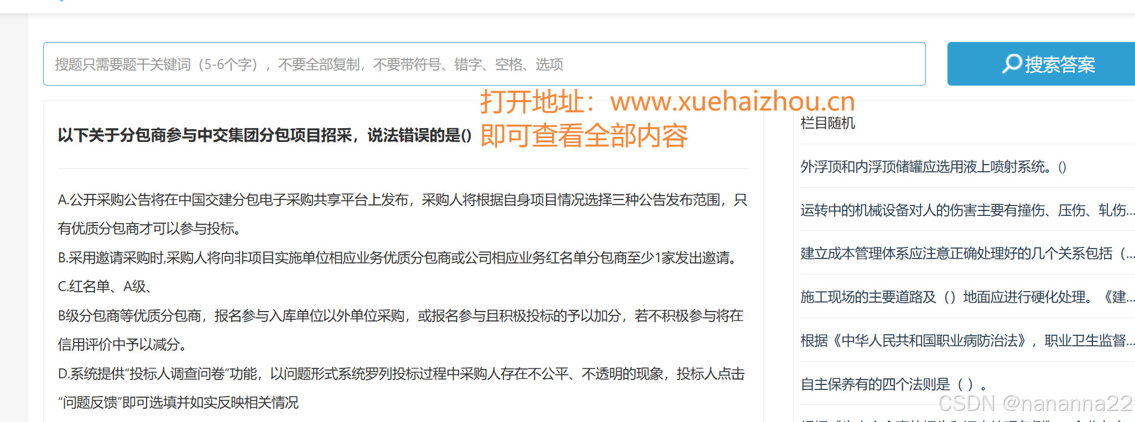Viewport: 1135px width, 422px height.
Task: Click the question title 以下关于分包商参与中交集团
Action: point(264,135)
